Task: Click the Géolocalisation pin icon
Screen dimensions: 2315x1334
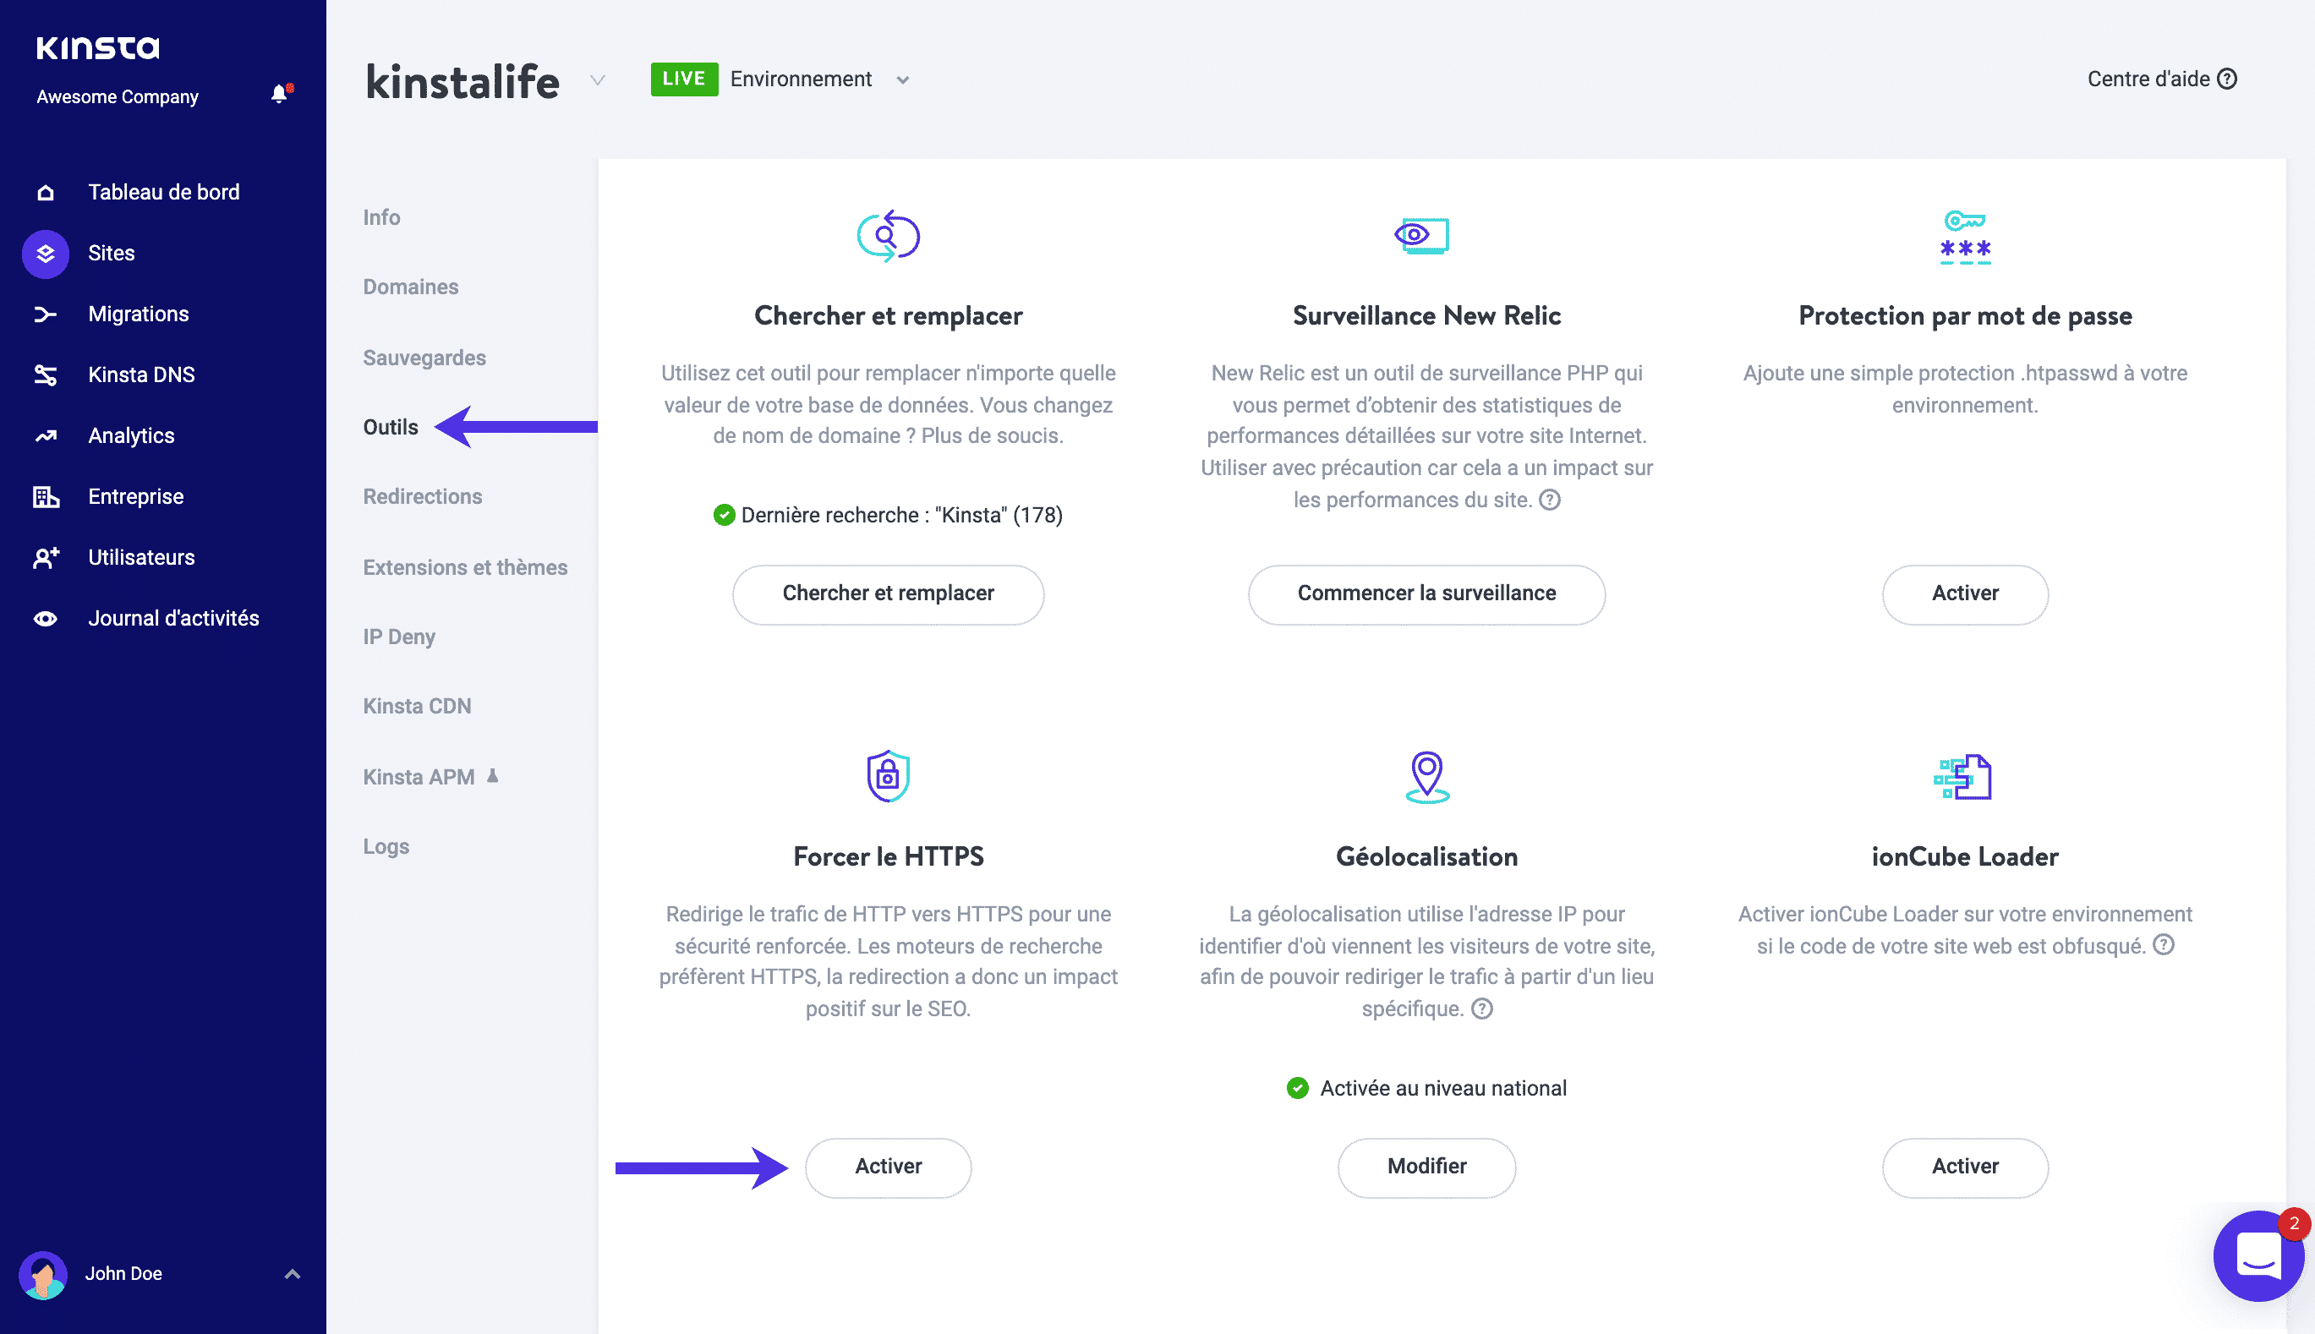Action: (1426, 774)
